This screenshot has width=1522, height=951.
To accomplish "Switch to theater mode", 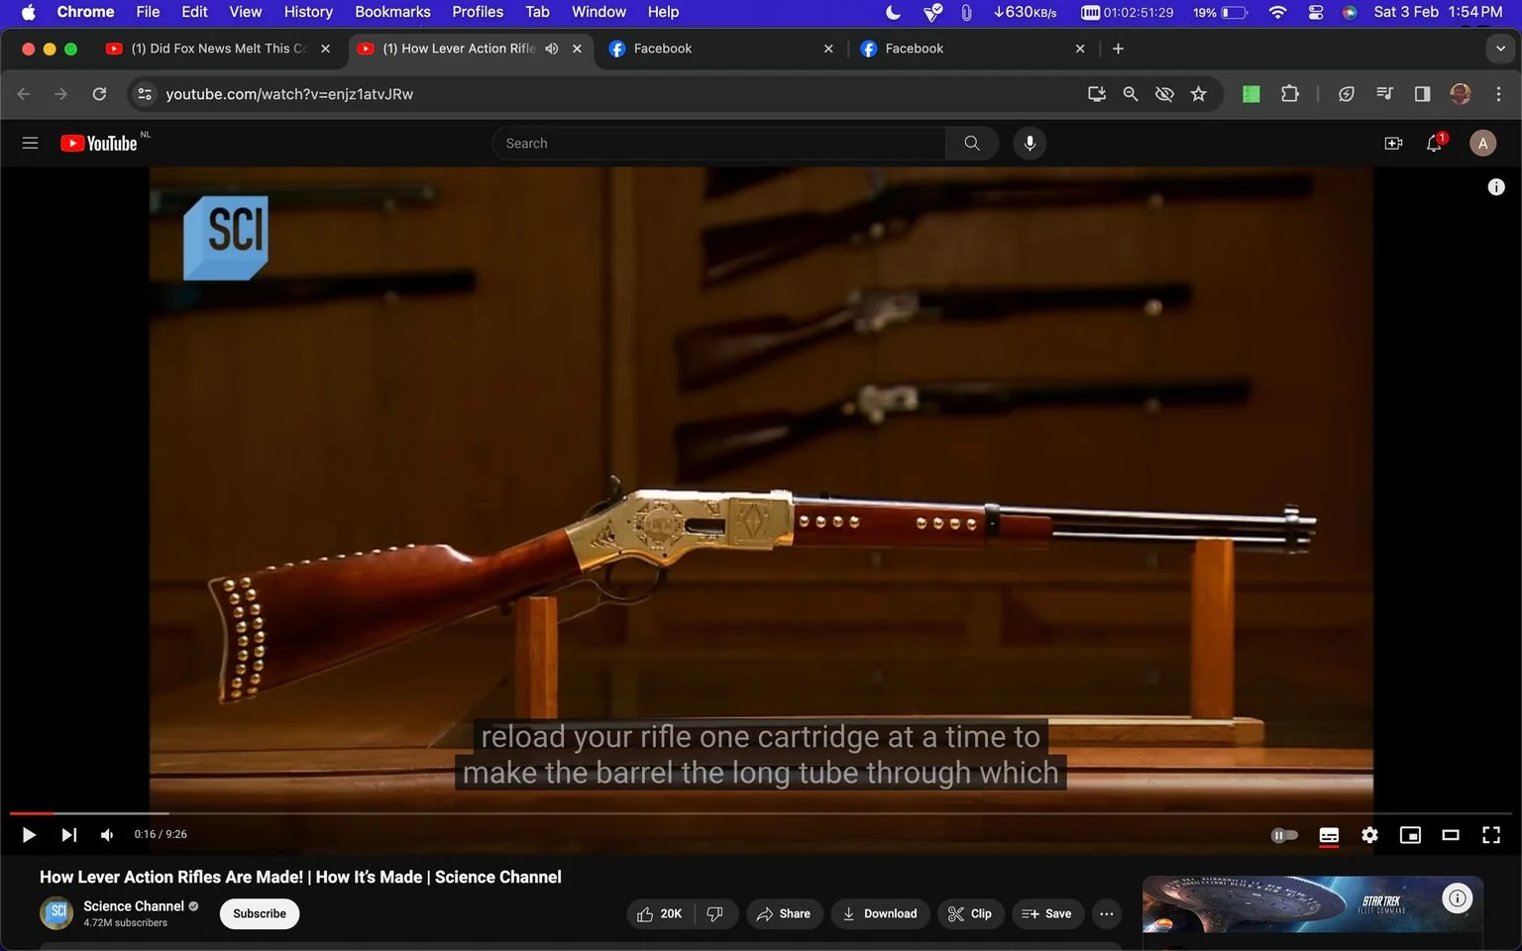I will pyautogui.click(x=1451, y=835).
